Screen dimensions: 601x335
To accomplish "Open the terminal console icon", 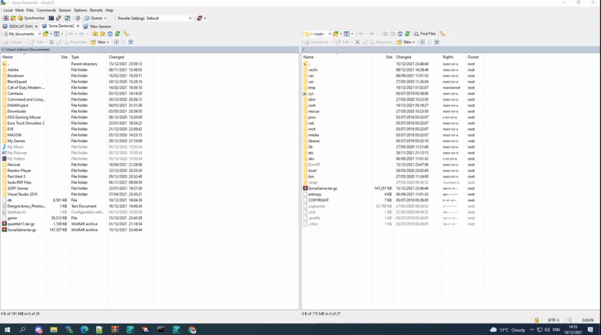I will click(51, 18).
